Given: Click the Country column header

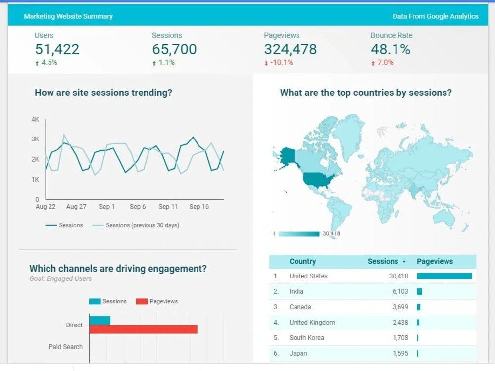Looking at the screenshot, I should tap(302, 261).
